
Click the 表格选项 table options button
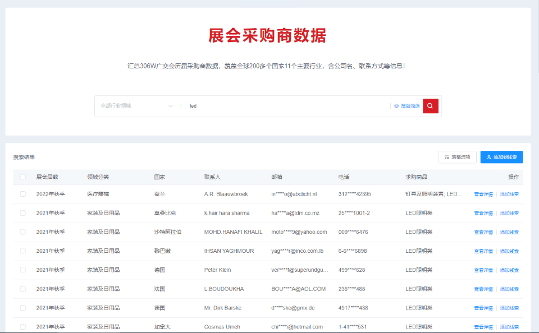[x=457, y=158]
